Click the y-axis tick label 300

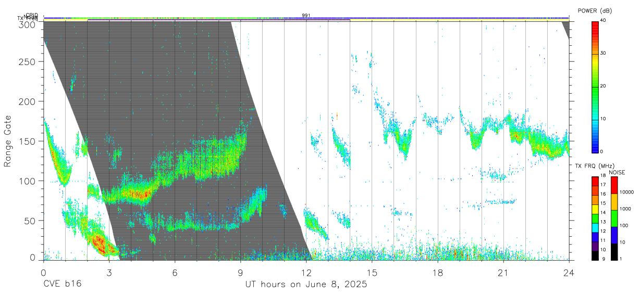[x=27, y=24]
